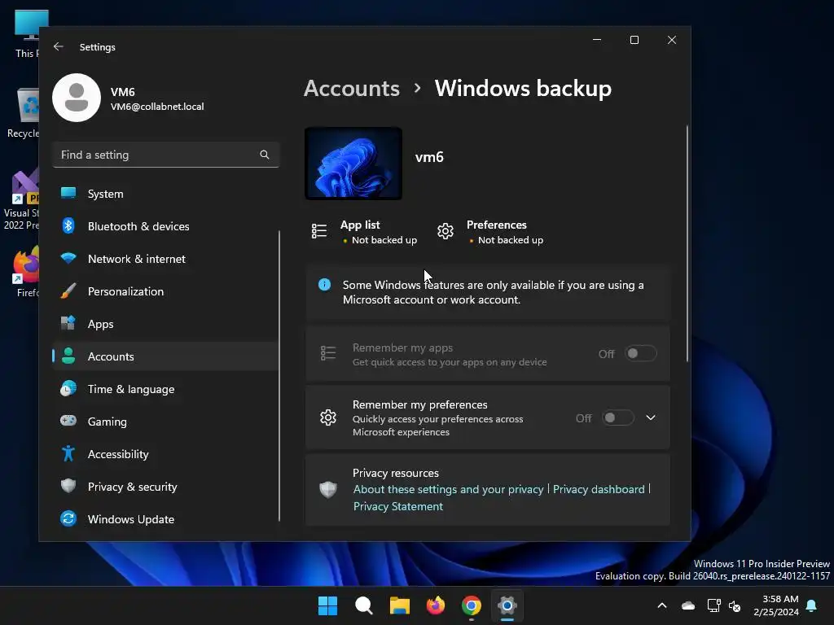Click the App list status icon
Image resolution: width=834 pixels, height=625 pixels.
319,231
